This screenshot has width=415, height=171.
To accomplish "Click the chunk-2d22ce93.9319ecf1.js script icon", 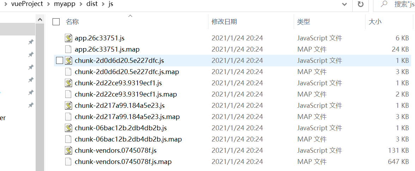I will point(68,83).
